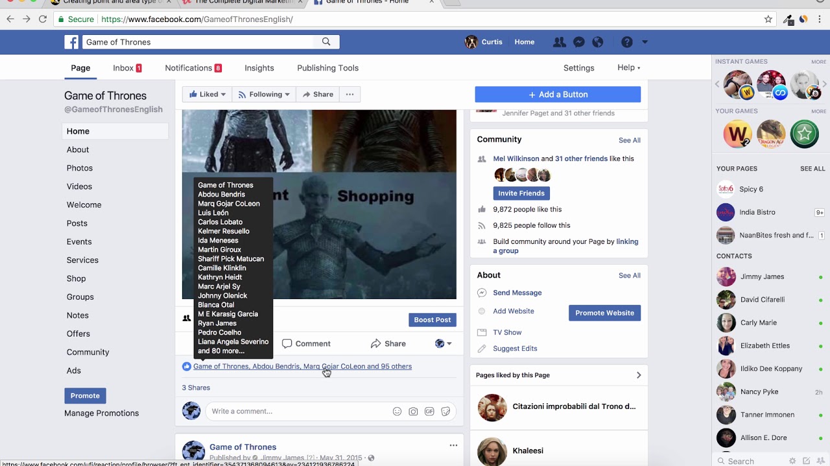Click the Home link in top bar
This screenshot has width=830, height=466.
525,42
